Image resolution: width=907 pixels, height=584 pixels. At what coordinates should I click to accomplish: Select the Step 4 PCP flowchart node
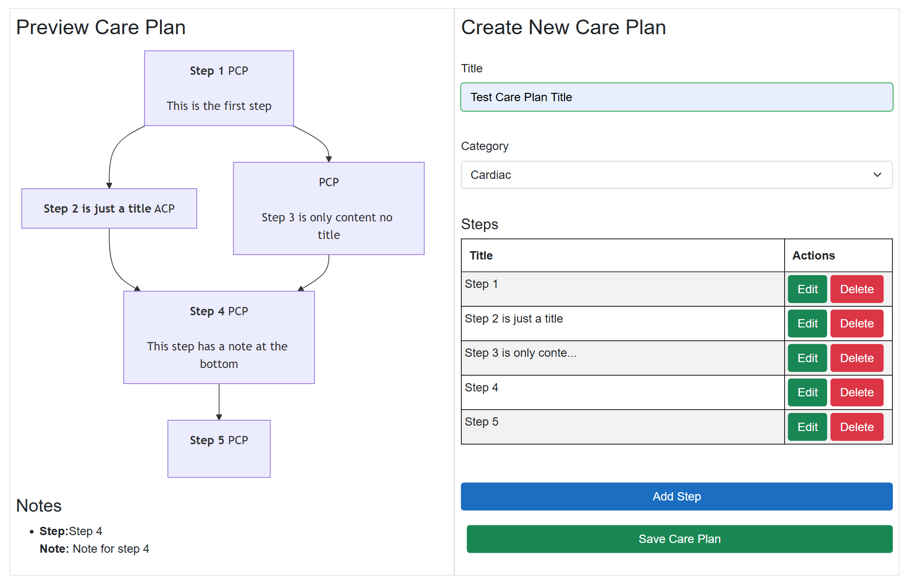[x=219, y=338]
